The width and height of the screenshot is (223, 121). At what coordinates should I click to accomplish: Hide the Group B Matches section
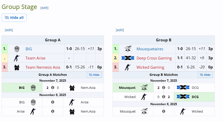[205, 75]
